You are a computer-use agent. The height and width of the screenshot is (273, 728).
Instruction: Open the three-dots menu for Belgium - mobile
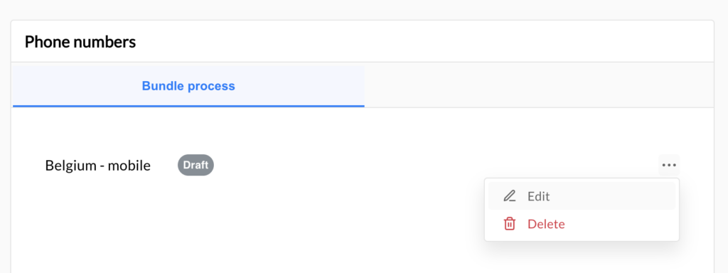668,165
